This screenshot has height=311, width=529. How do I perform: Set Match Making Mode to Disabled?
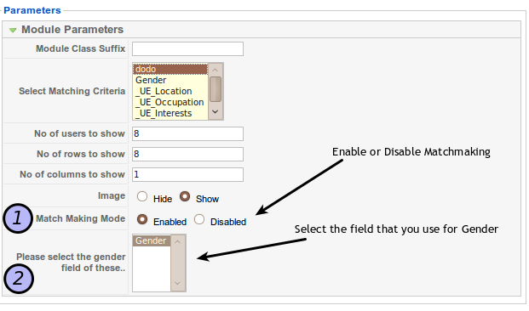199,219
